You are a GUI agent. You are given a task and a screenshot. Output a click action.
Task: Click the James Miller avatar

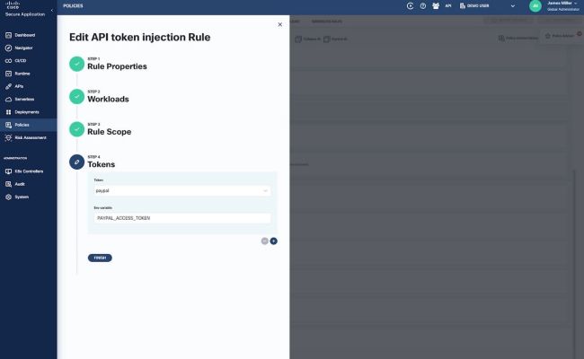point(535,6)
